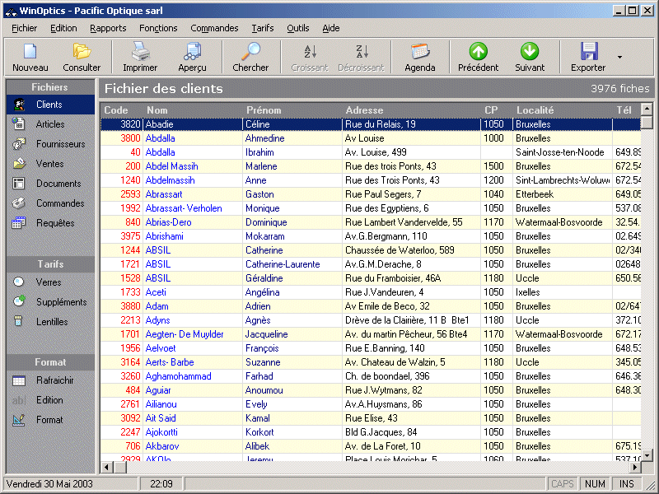Click the vertical scrollbar down arrow
The height and width of the screenshot is (494, 659).
click(x=647, y=454)
